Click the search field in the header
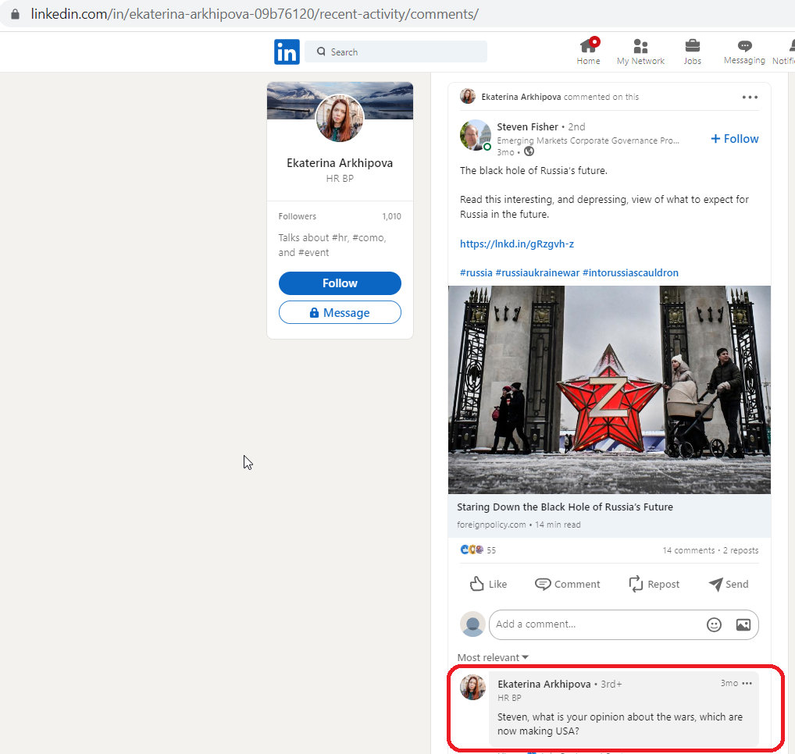 [x=396, y=52]
